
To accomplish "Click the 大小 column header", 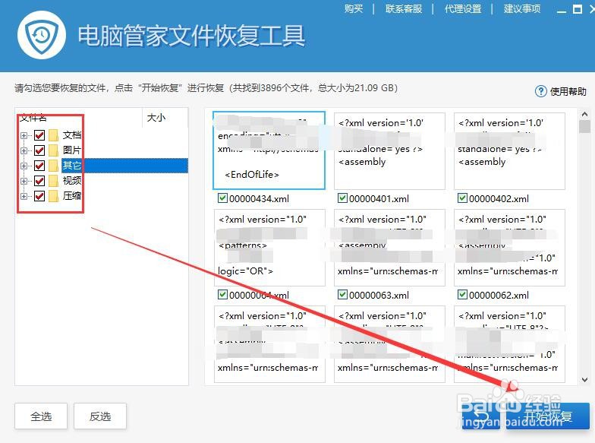I will tap(156, 118).
